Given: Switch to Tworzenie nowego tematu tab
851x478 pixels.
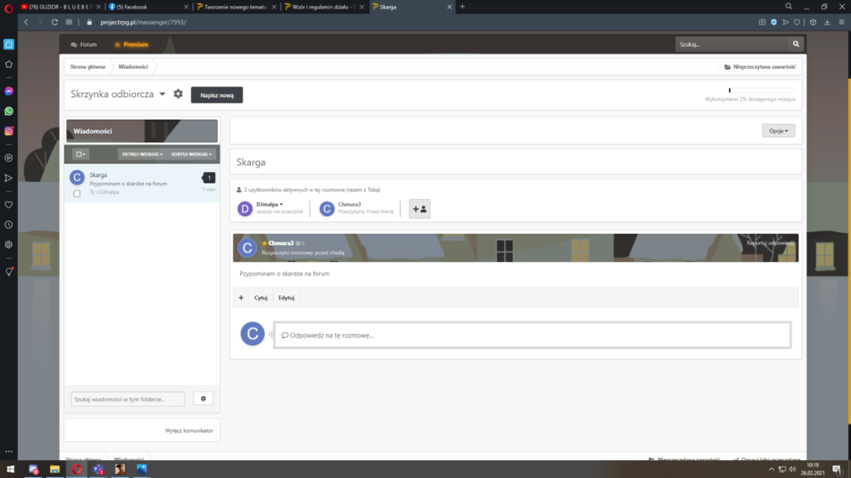Looking at the screenshot, I should point(236,7).
